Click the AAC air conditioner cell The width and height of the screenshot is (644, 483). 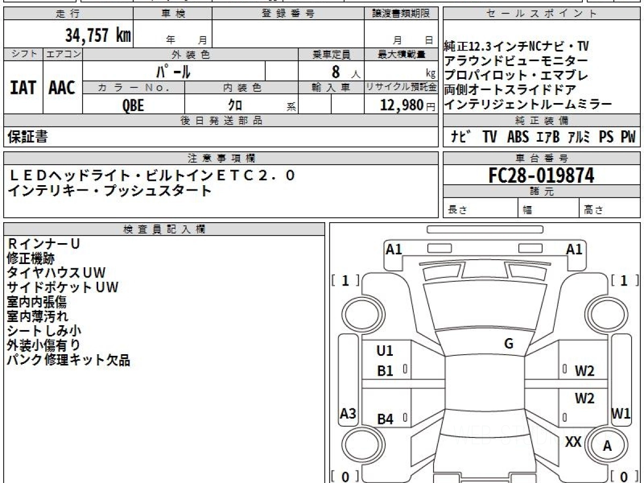click(x=62, y=87)
